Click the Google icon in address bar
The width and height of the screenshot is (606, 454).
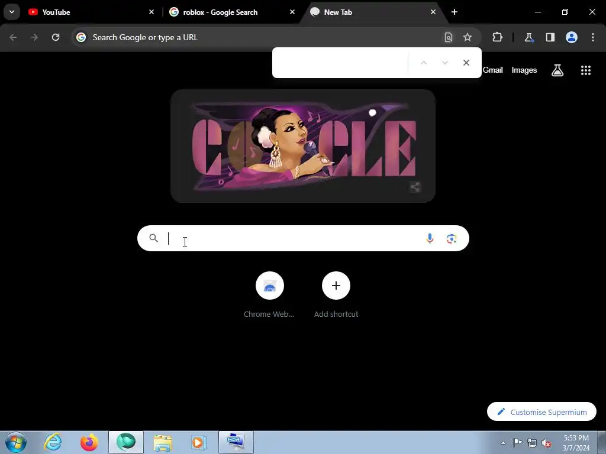tap(80, 37)
